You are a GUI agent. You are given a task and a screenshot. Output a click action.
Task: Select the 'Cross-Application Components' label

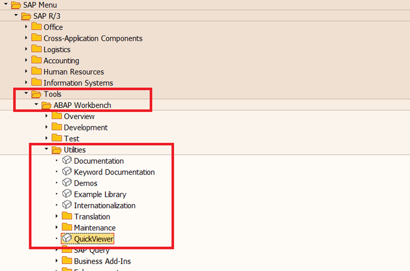[93, 38]
